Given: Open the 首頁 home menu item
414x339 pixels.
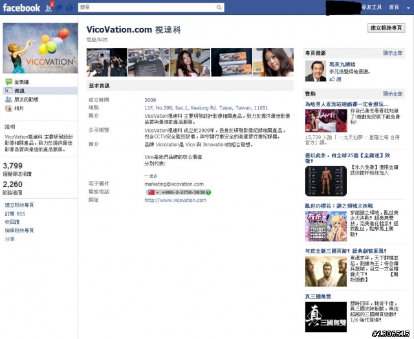Looking at the screenshot, I should (x=394, y=7).
